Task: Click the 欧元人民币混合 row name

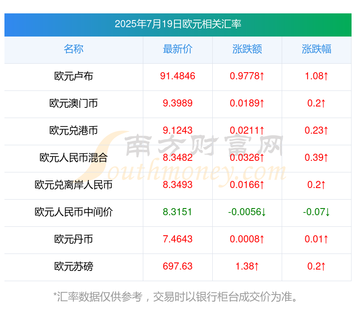Action: (73, 158)
